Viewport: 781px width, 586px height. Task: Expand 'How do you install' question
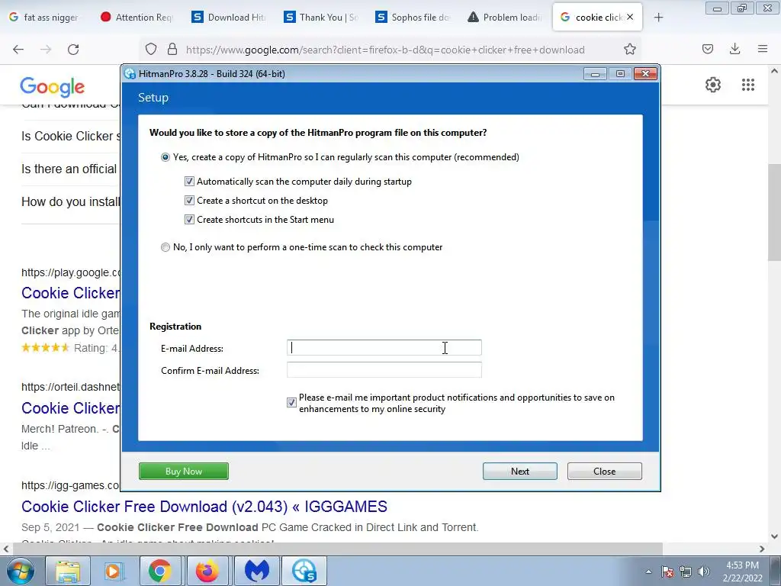[71, 201]
